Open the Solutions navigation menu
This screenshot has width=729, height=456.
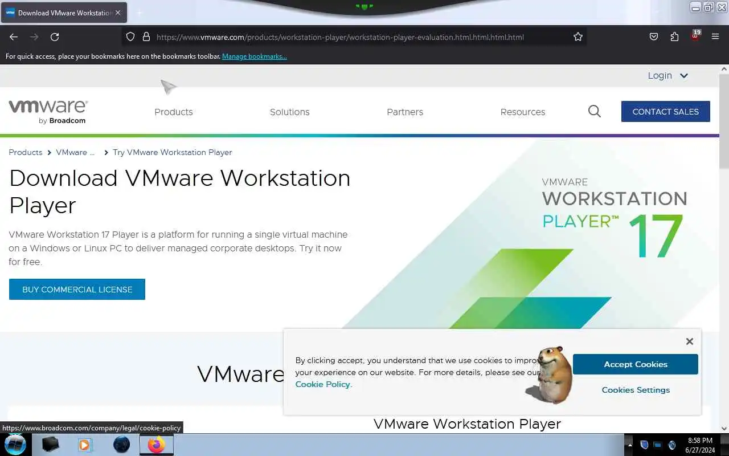[x=290, y=112]
